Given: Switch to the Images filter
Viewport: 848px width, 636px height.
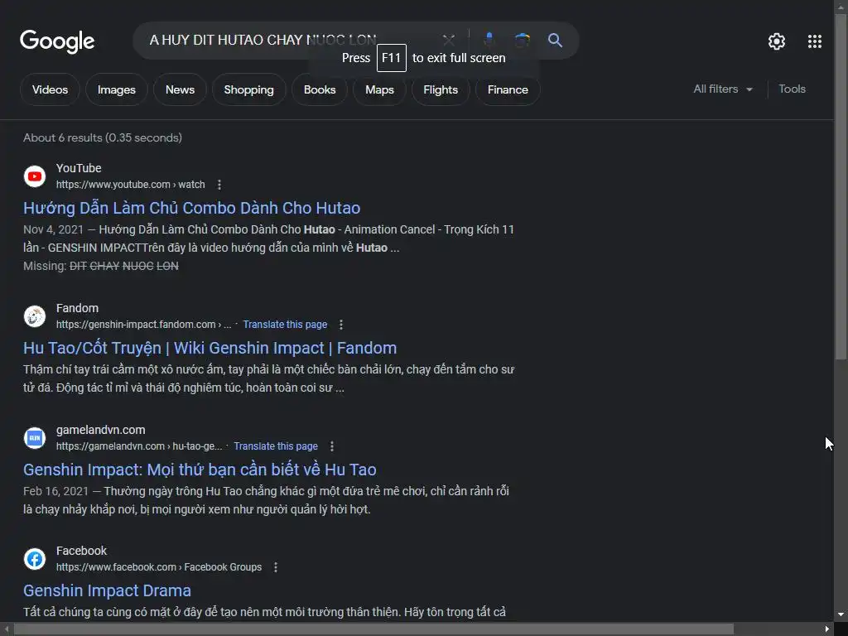Looking at the screenshot, I should pos(116,89).
